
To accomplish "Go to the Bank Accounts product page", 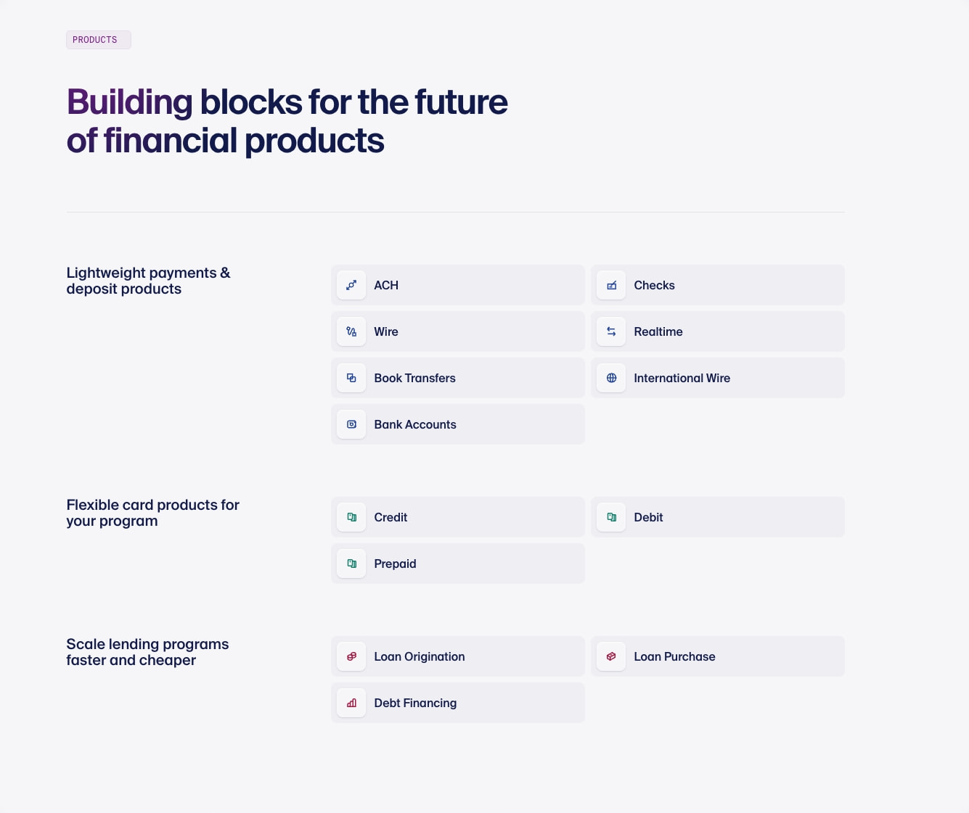I will click(x=458, y=424).
